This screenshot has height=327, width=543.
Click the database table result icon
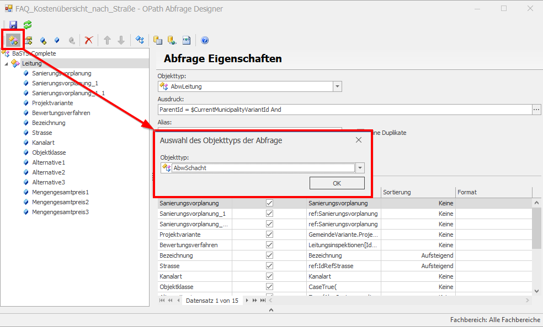(157, 40)
